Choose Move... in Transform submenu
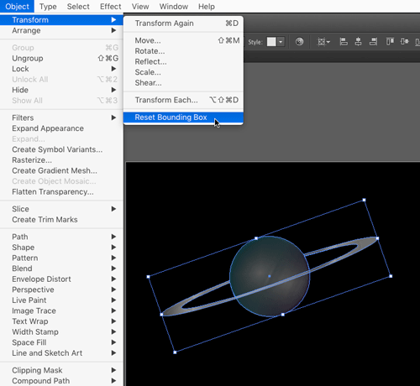The width and height of the screenshot is (420, 386). tap(183, 40)
